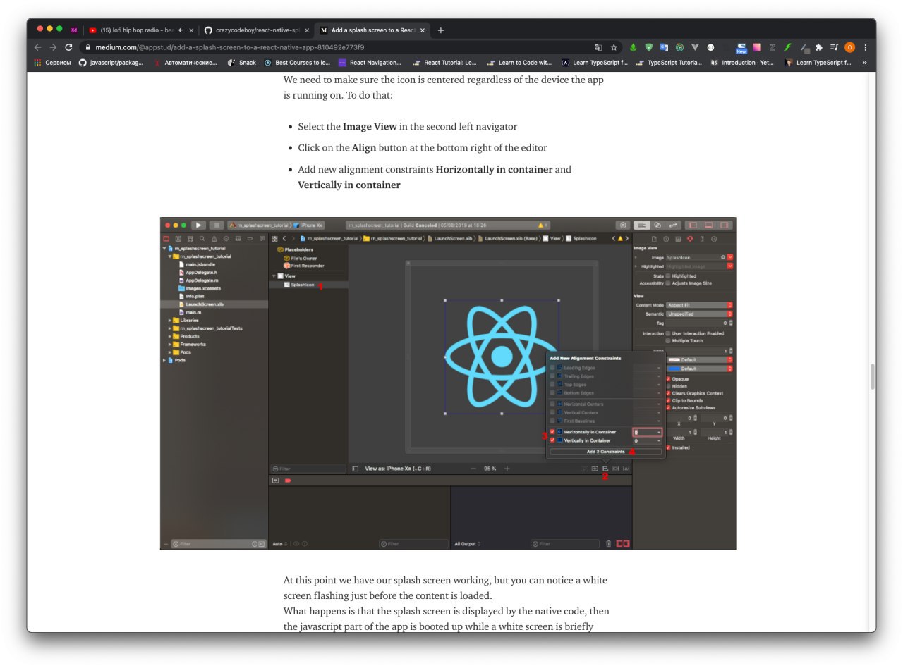Close the lofi hip hop radio tab
This screenshot has width=903, height=668.
click(x=191, y=30)
